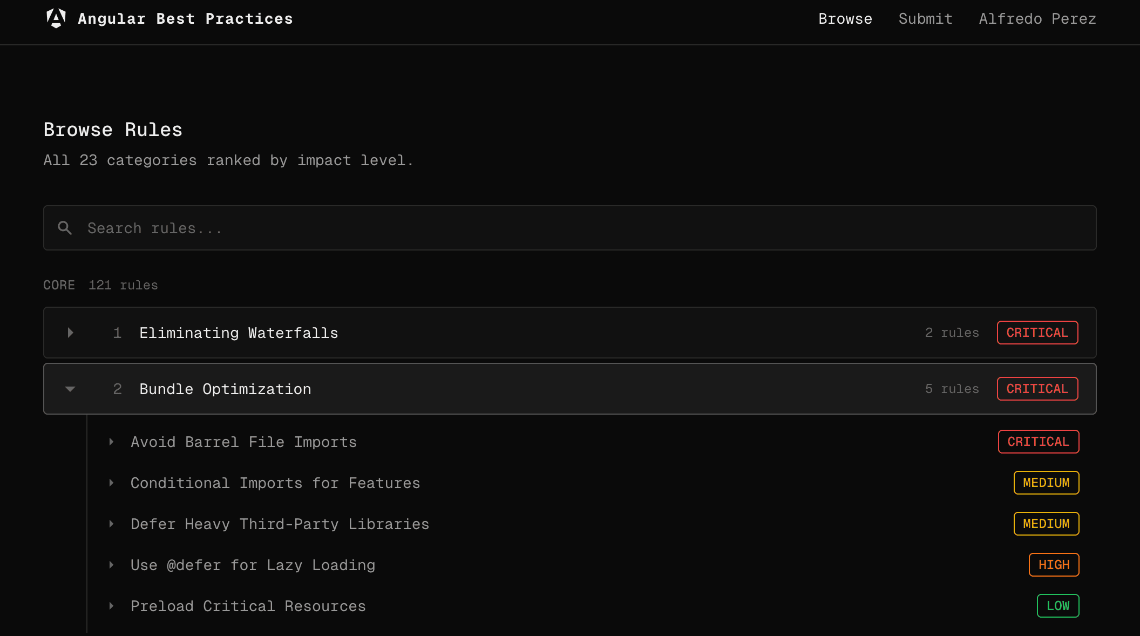Click the Angular logo in the header
The image size is (1140, 636).
click(56, 18)
